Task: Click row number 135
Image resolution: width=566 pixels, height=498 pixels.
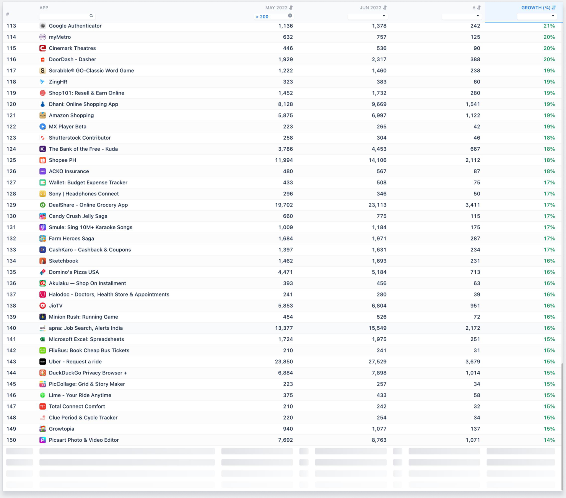Action: point(11,272)
